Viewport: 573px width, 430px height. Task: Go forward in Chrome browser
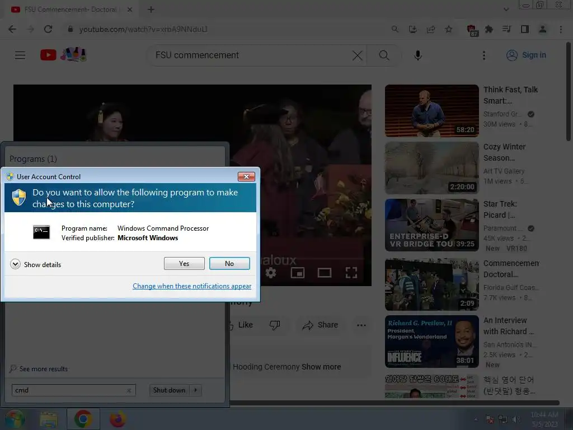click(x=30, y=29)
